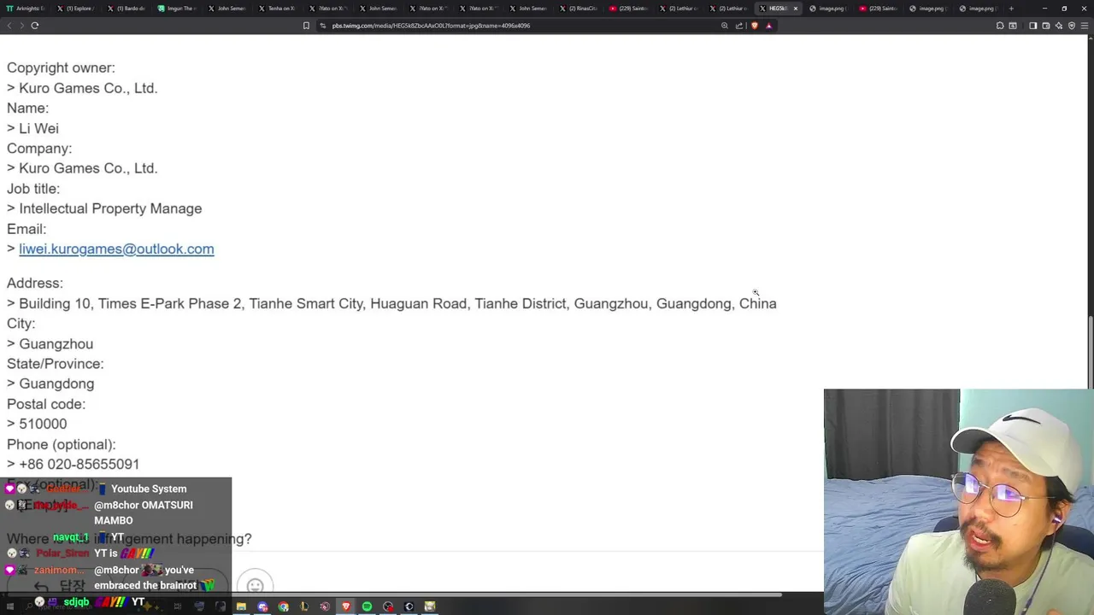Viewport: 1094px width, 615px height.
Task: Click the '> Guangdong' province value
Action: (x=50, y=384)
